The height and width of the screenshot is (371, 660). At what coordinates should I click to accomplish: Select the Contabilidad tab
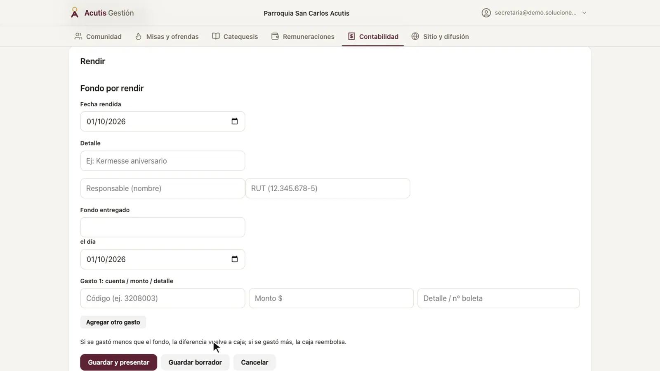pyautogui.click(x=373, y=36)
